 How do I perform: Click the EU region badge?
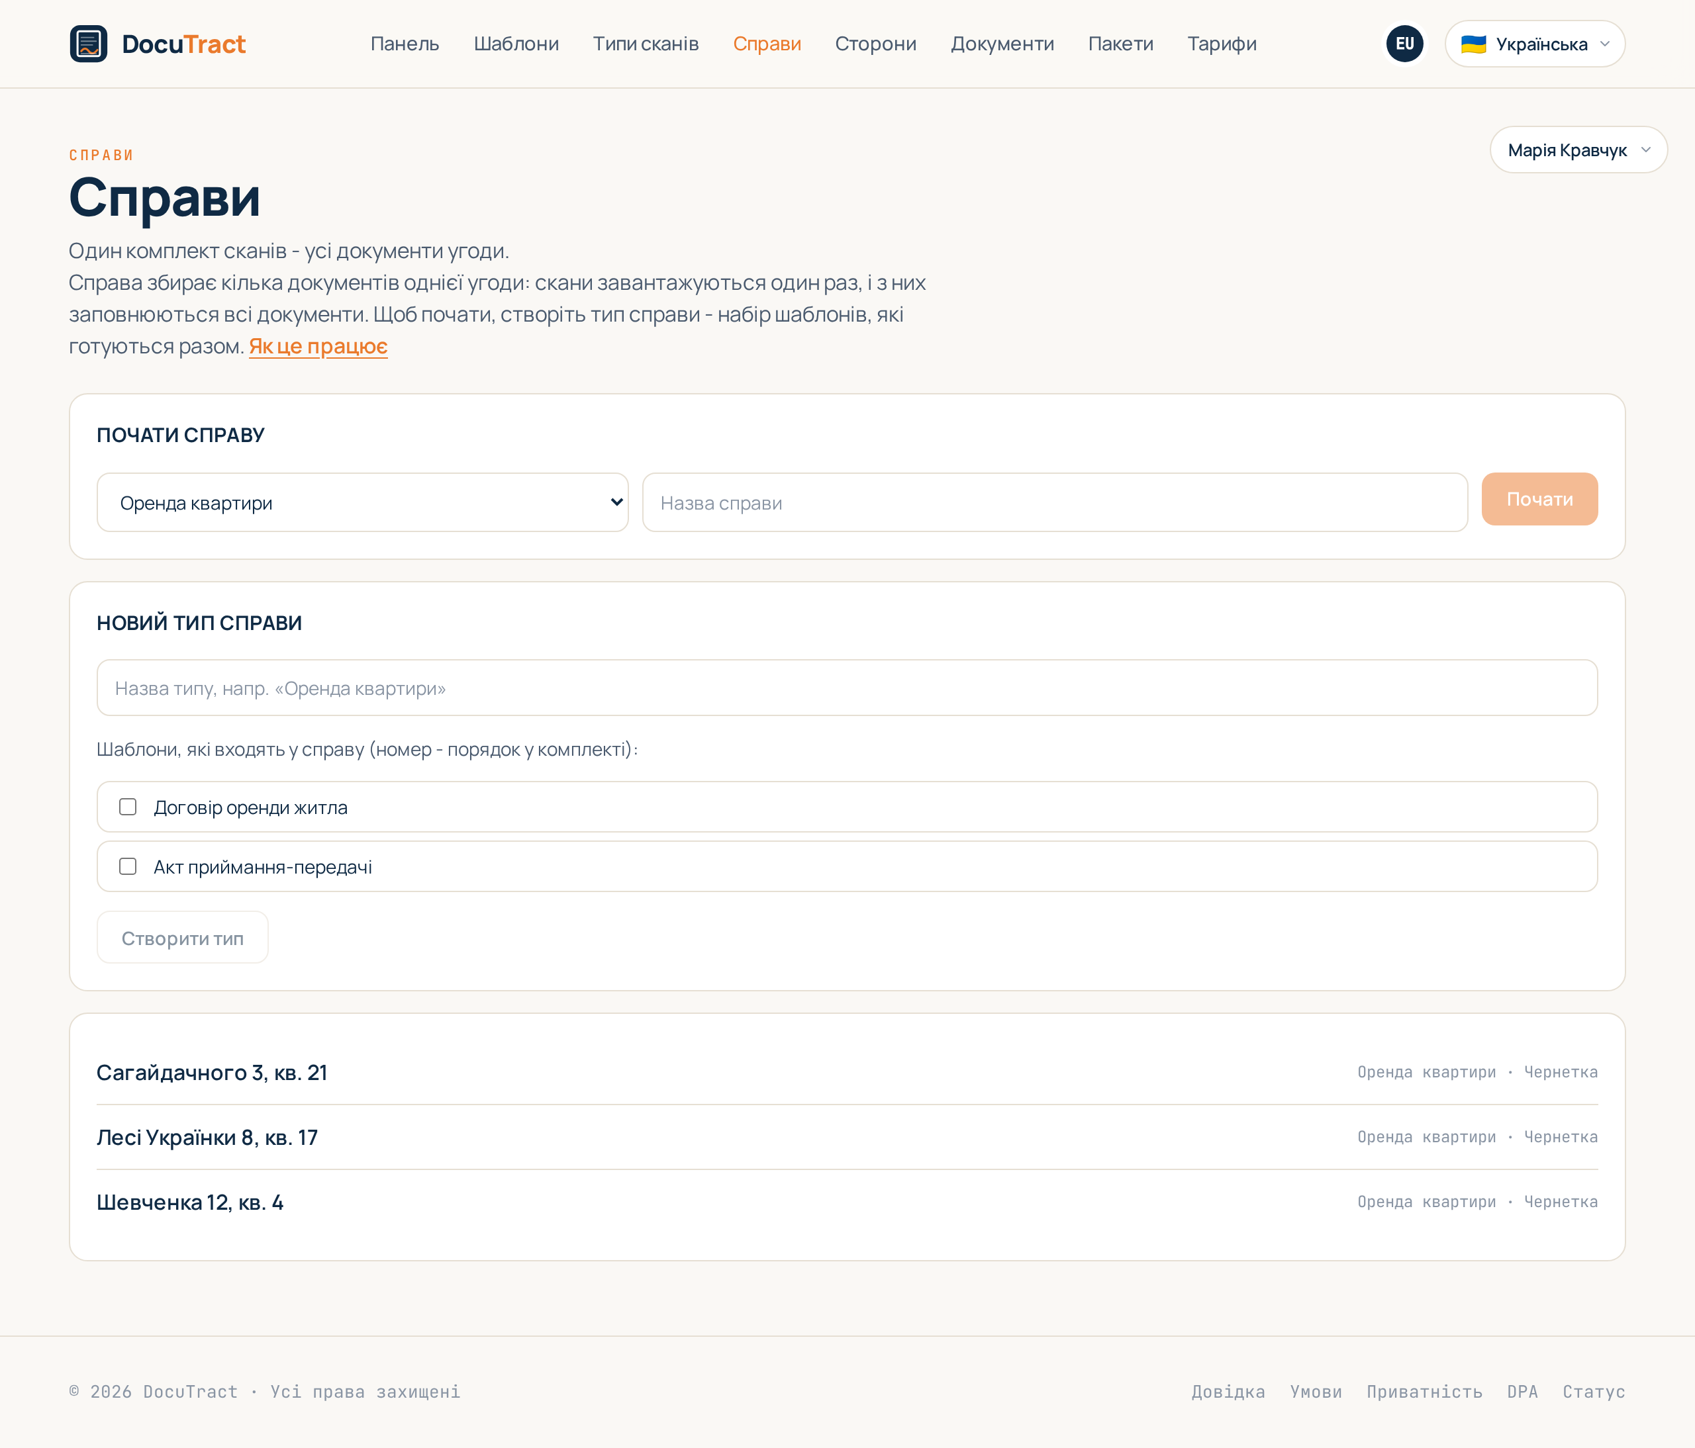click(x=1404, y=44)
